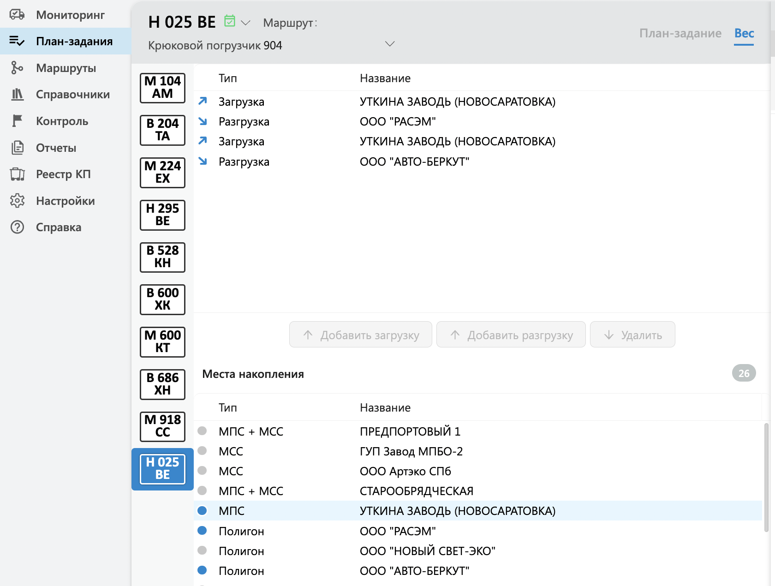Expand the chevron next to Н 025 ВЕ
The width and height of the screenshot is (775, 586).
pyautogui.click(x=245, y=23)
